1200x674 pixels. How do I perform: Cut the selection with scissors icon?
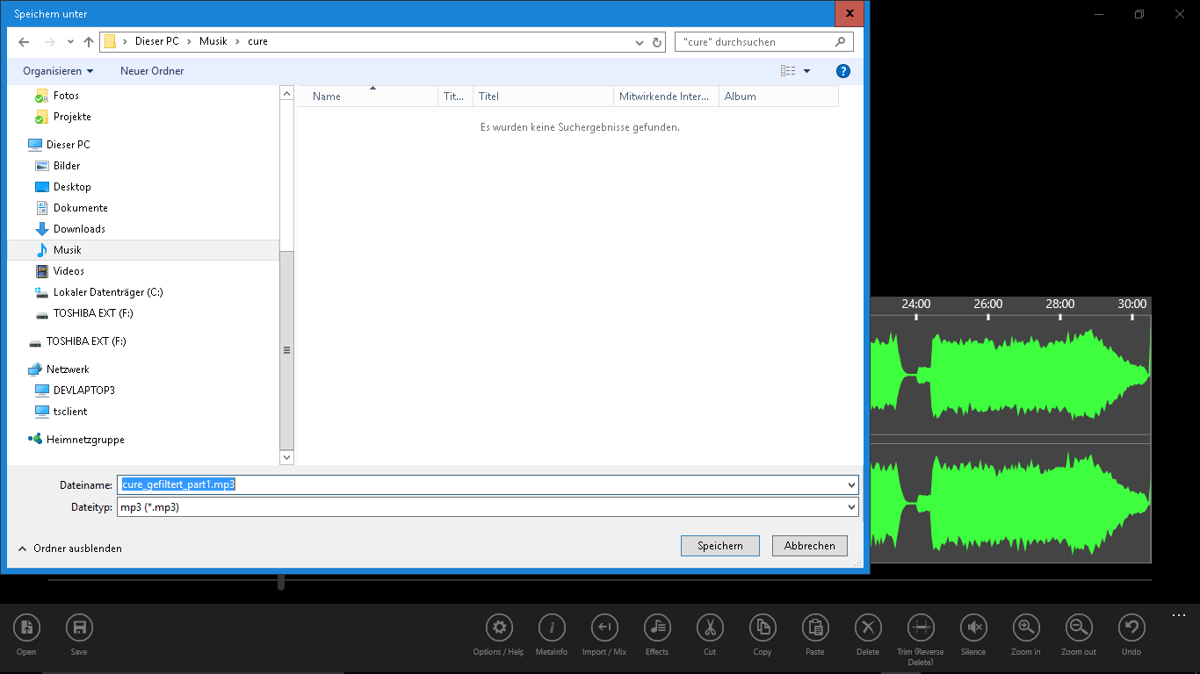pos(710,627)
